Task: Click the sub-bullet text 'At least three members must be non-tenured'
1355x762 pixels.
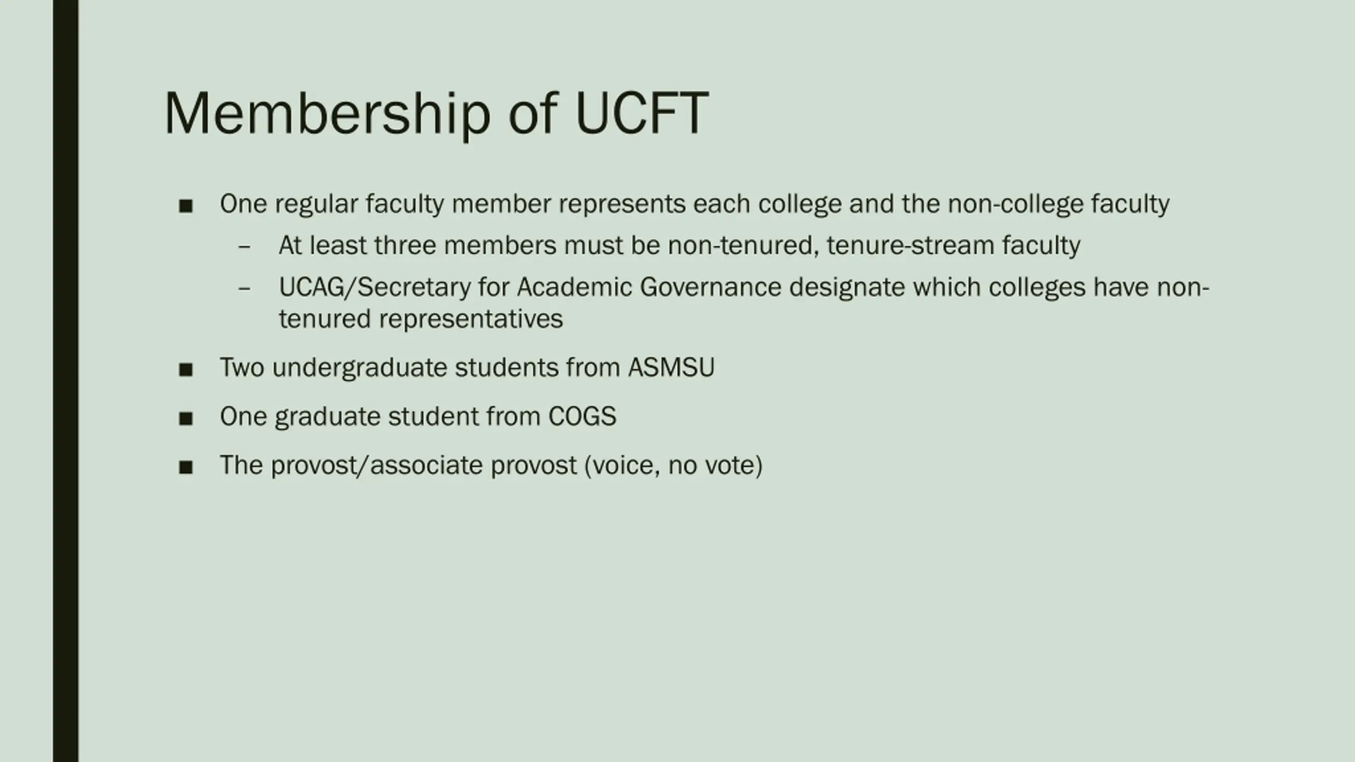Action: [680, 246]
